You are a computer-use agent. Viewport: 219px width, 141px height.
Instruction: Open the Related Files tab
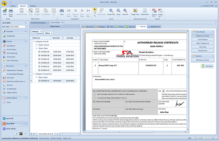click(x=154, y=26)
